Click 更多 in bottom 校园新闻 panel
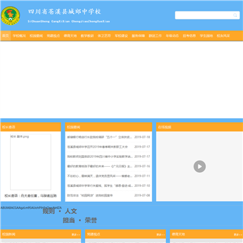 76,234
